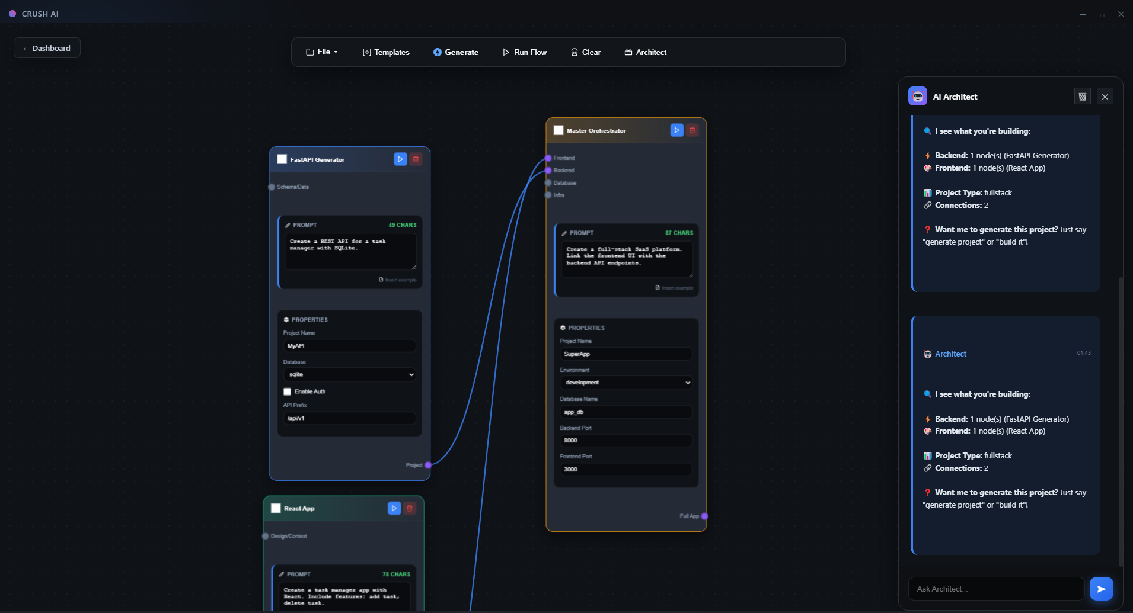Edit the SuperApp Project Name field
Image resolution: width=1133 pixels, height=613 pixels.
pos(626,354)
